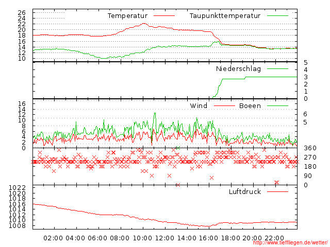
Task: Click the Boeen legend label
Action: point(250,105)
